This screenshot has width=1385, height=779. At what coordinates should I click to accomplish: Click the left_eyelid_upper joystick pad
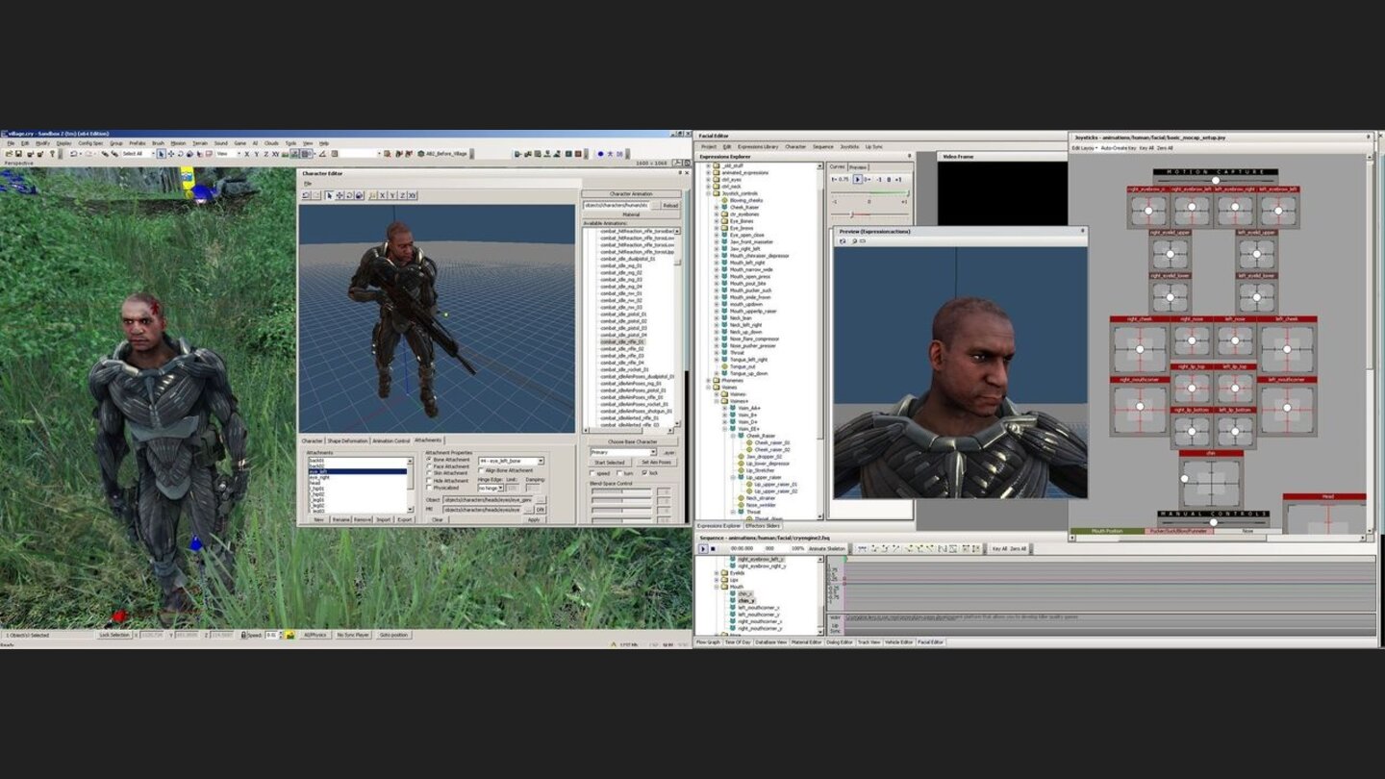pos(1257,254)
